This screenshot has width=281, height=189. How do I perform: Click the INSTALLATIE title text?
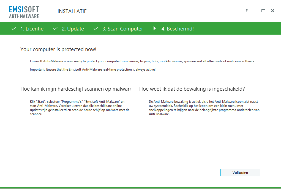72,11
